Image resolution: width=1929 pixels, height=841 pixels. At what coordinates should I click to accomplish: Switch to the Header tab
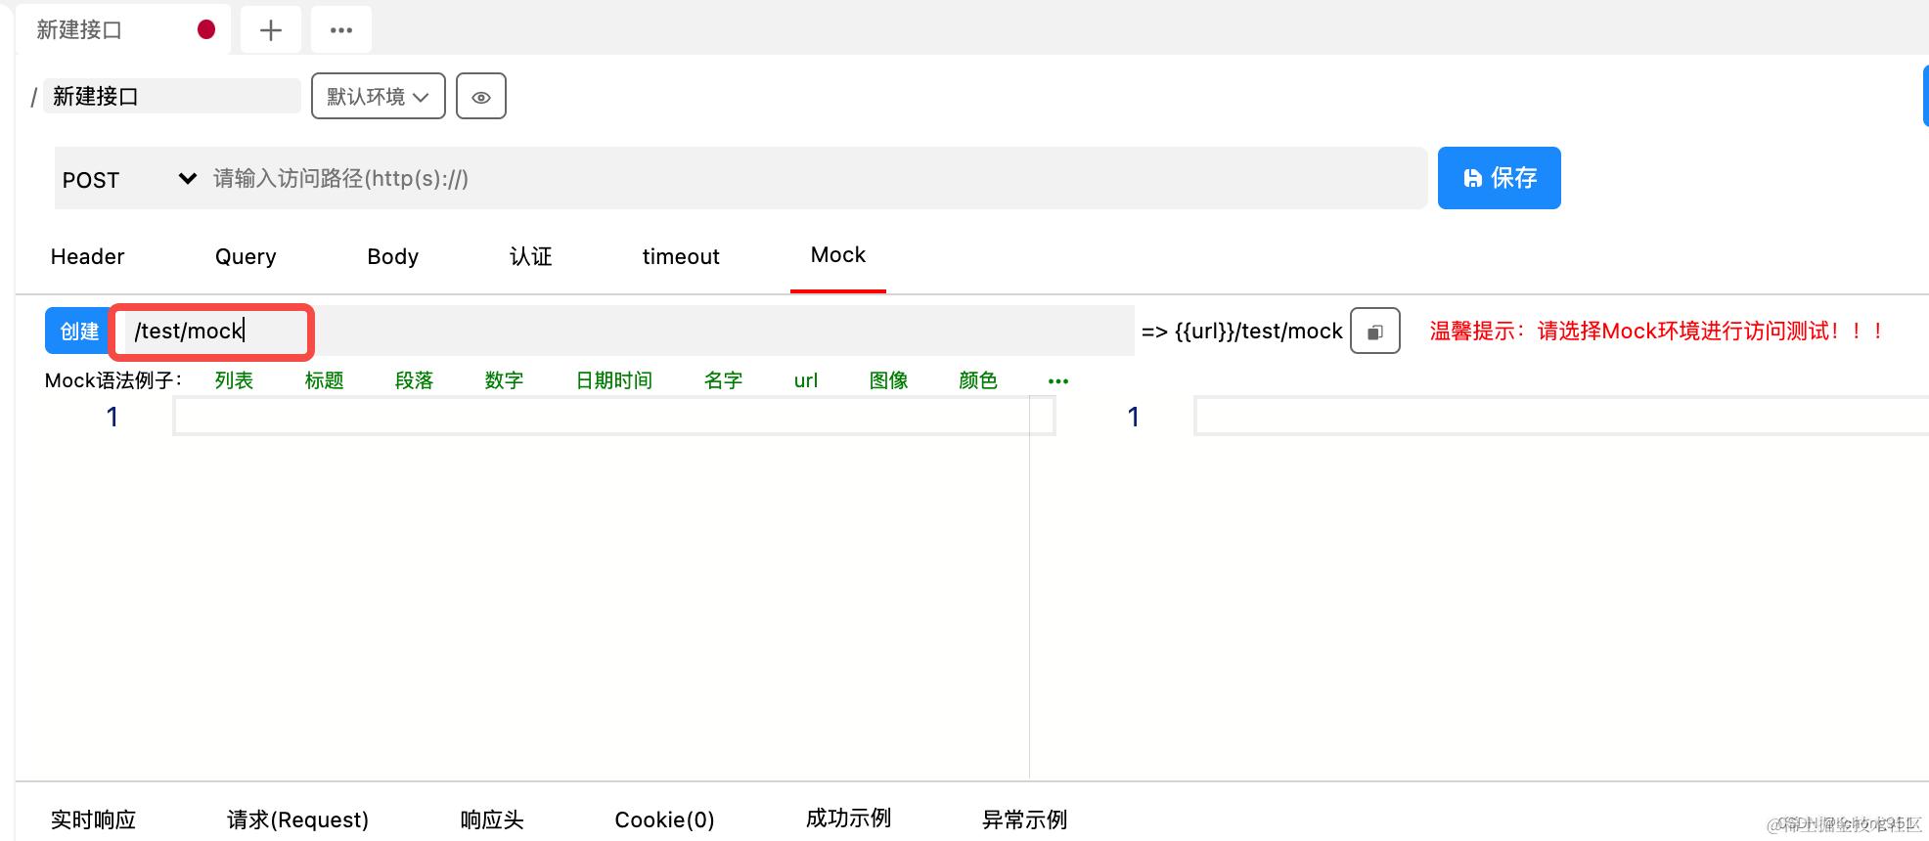tap(88, 256)
